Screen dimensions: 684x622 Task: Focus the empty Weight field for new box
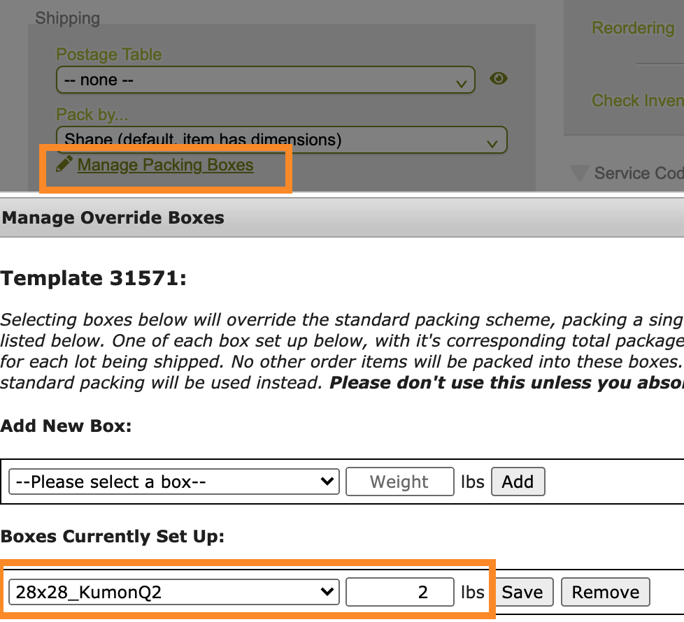point(399,482)
